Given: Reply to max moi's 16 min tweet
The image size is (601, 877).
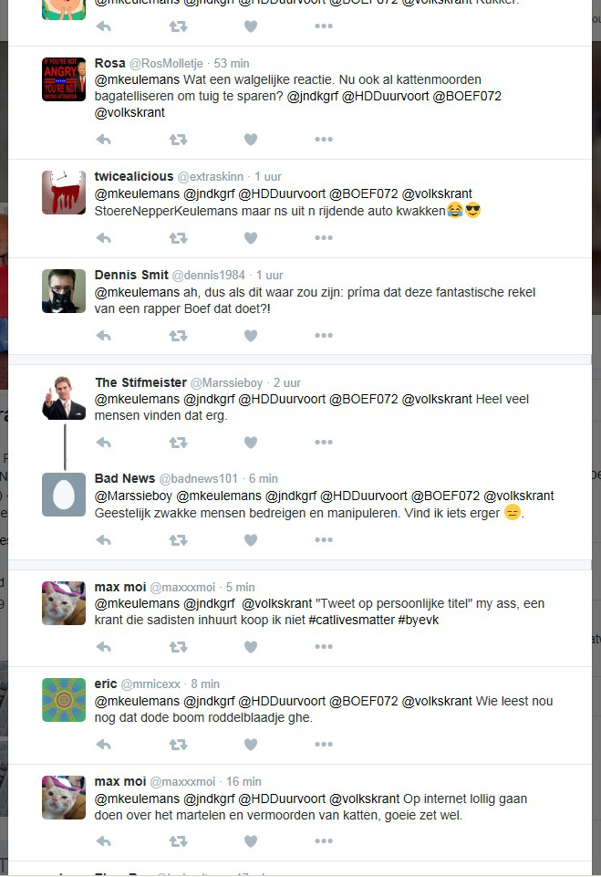Looking at the screenshot, I should click(x=103, y=841).
